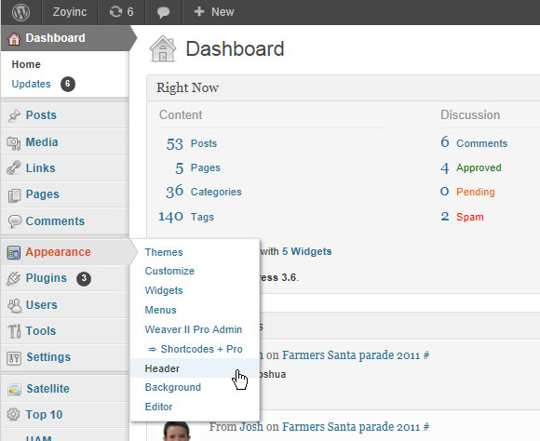Click the Dashboard house icon in sidebar
Image resolution: width=540 pixels, height=441 pixels.
pyautogui.click(x=14, y=38)
